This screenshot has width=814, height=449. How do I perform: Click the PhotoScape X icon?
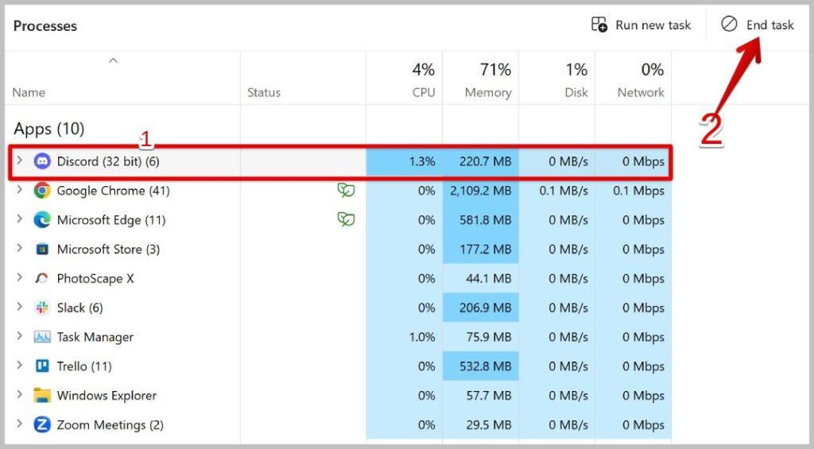point(42,279)
